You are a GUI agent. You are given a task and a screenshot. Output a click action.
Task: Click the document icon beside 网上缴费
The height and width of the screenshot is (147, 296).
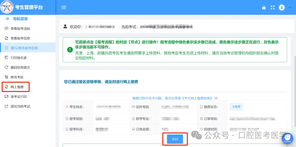tap(6, 87)
